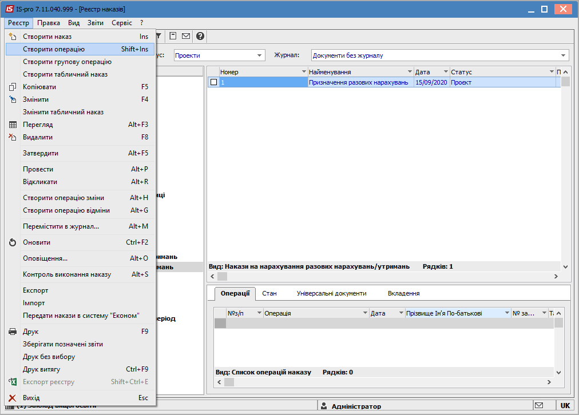This screenshot has width=579, height=415.
Task: Open help with question mark icon
Action: point(200,36)
